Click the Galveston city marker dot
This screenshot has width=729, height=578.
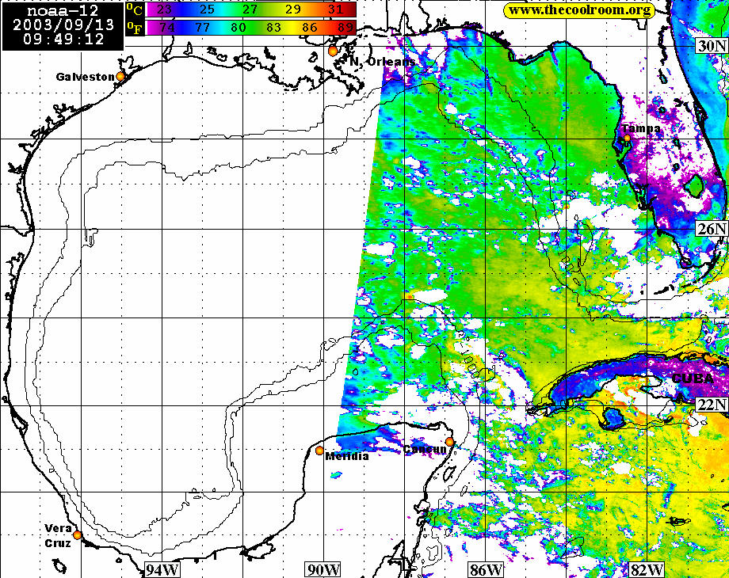(x=120, y=76)
